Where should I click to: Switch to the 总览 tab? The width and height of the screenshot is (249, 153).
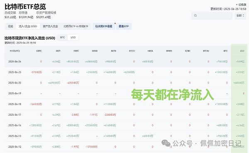click(10, 26)
